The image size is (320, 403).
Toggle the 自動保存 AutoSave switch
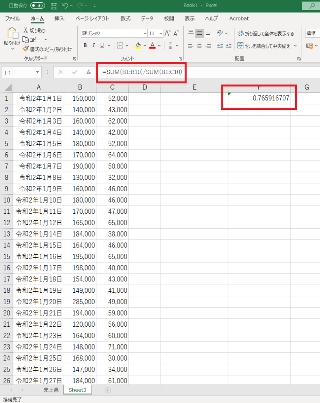coord(38,6)
